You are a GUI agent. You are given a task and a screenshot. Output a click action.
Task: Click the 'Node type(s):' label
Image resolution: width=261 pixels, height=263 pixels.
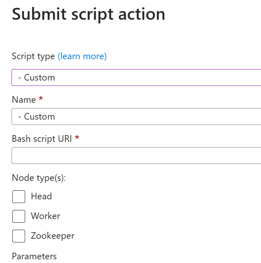click(39, 178)
